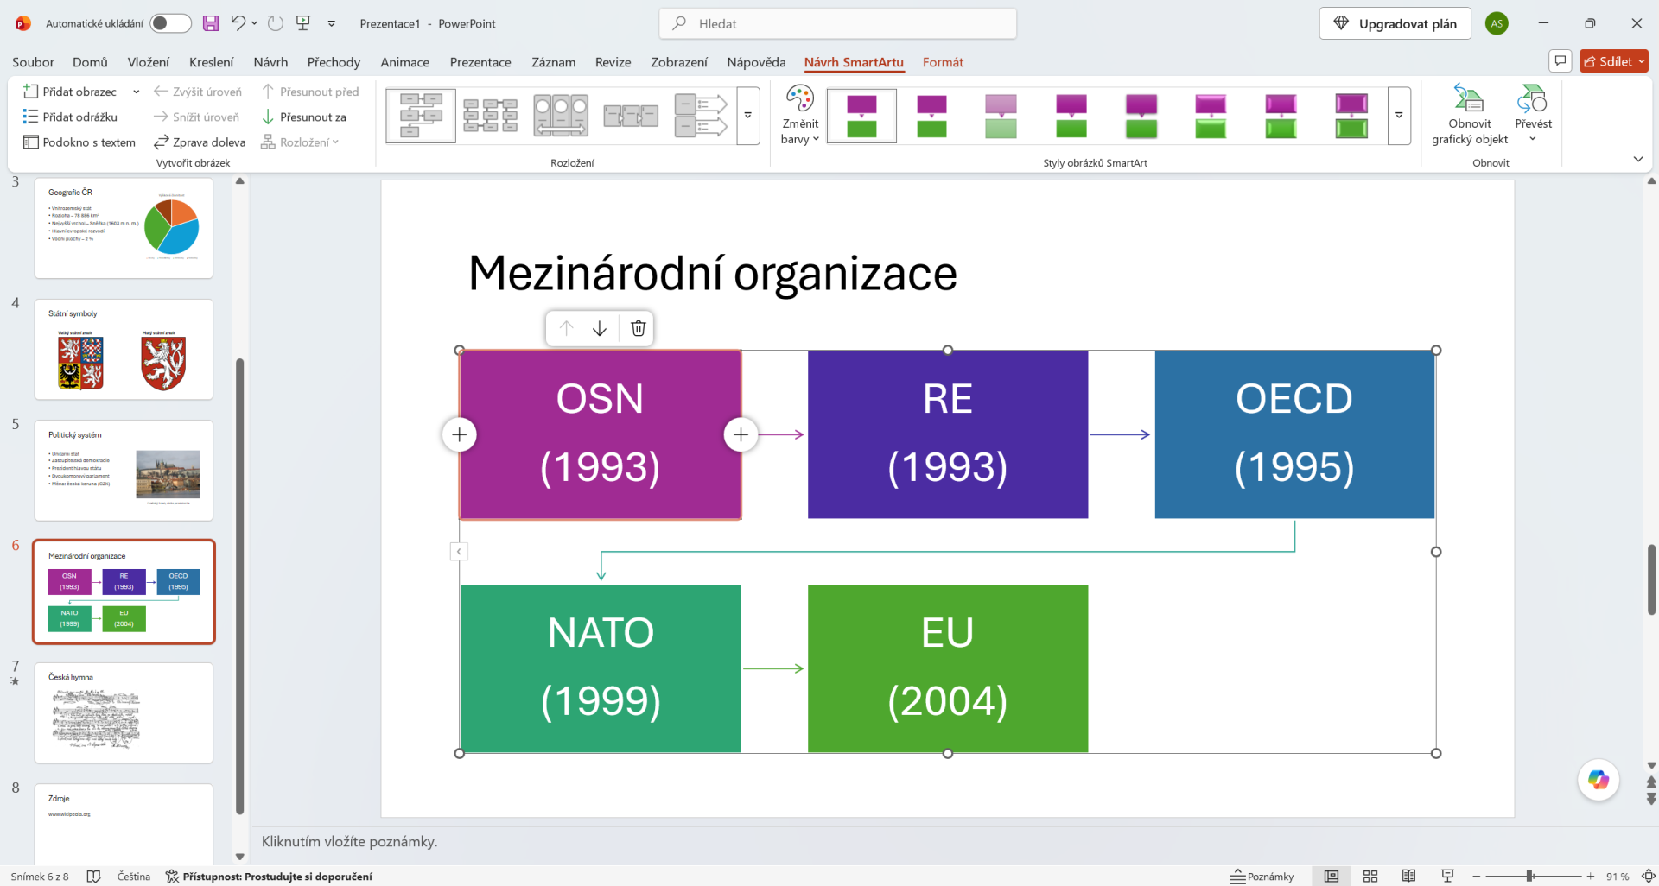This screenshot has height=886, width=1659.
Task: Click the plus button right of OSN
Action: [x=741, y=434]
